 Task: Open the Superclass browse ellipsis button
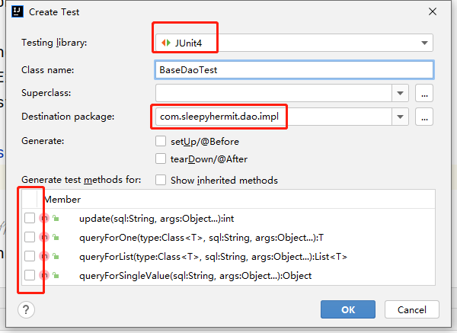point(424,93)
